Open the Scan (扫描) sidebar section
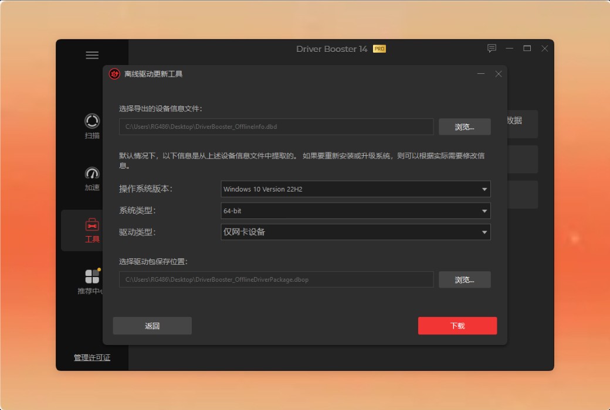 pyautogui.click(x=92, y=127)
